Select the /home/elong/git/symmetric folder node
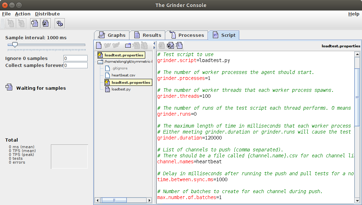This screenshot has width=362, height=205. coord(125,62)
